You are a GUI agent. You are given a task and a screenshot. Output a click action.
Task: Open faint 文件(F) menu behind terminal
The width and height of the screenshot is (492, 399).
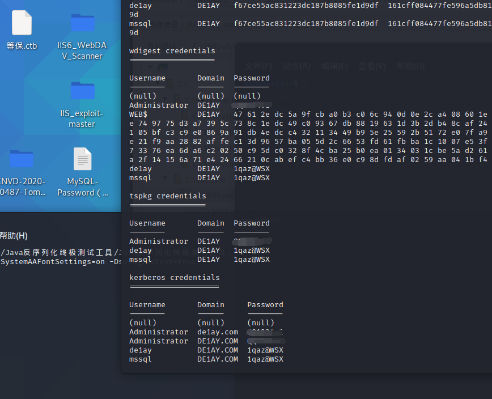coord(258,66)
